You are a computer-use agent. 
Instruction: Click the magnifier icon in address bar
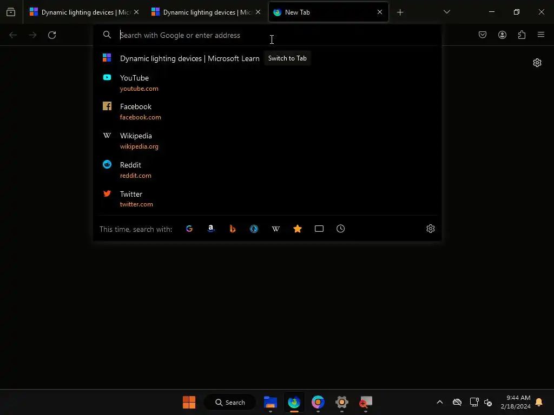point(107,35)
